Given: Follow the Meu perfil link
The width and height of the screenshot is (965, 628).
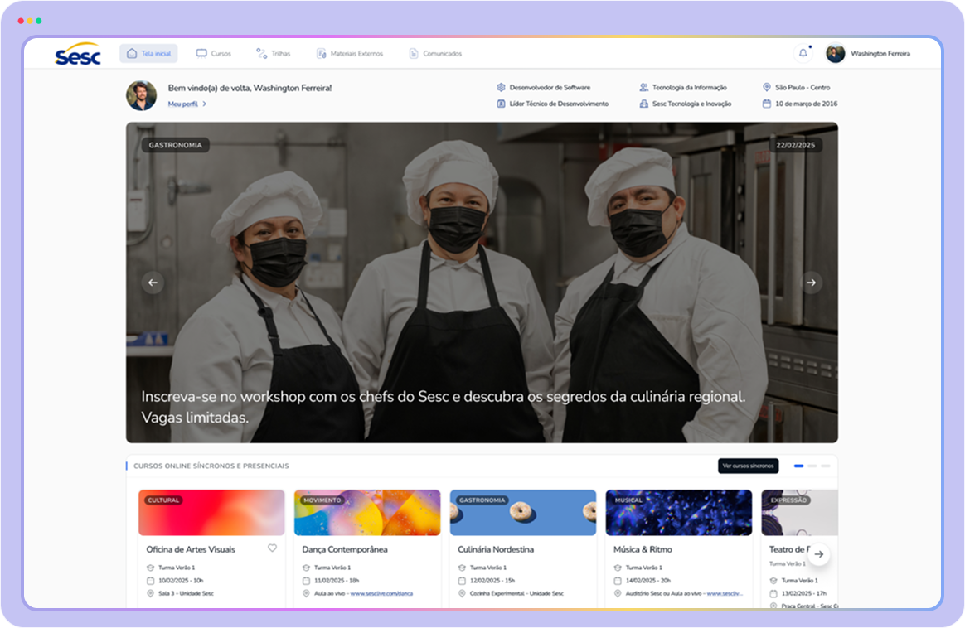Looking at the screenshot, I should (182, 104).
